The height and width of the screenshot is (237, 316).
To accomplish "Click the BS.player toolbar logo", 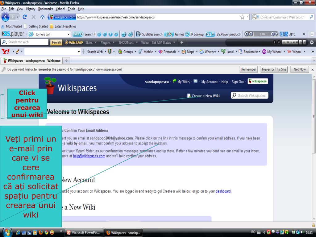I will point(13,34).
